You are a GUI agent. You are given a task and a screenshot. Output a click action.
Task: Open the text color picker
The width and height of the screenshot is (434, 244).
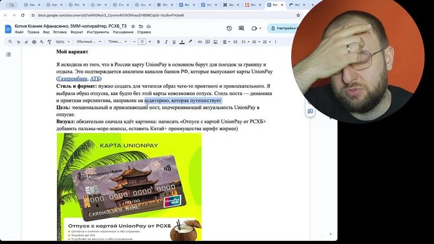click(182, 42)
